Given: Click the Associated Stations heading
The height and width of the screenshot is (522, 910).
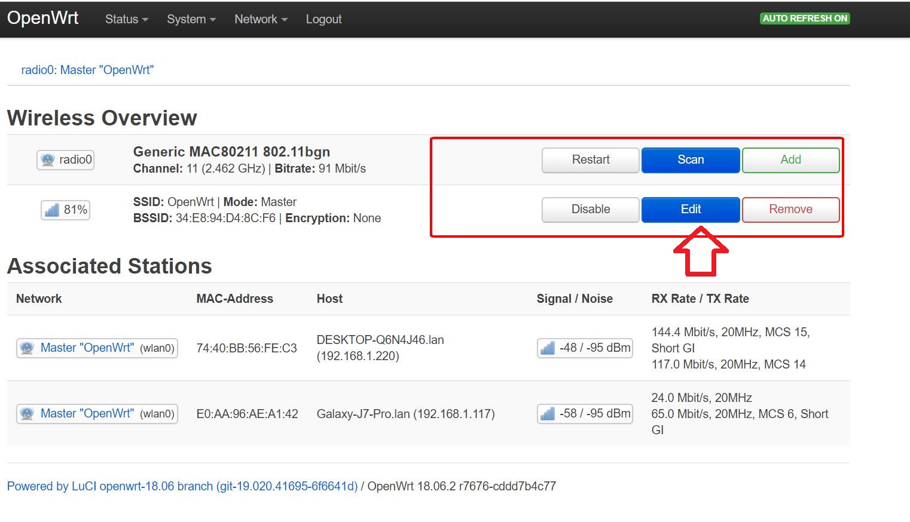Looking at the screenshot, I should coord(109,266).
